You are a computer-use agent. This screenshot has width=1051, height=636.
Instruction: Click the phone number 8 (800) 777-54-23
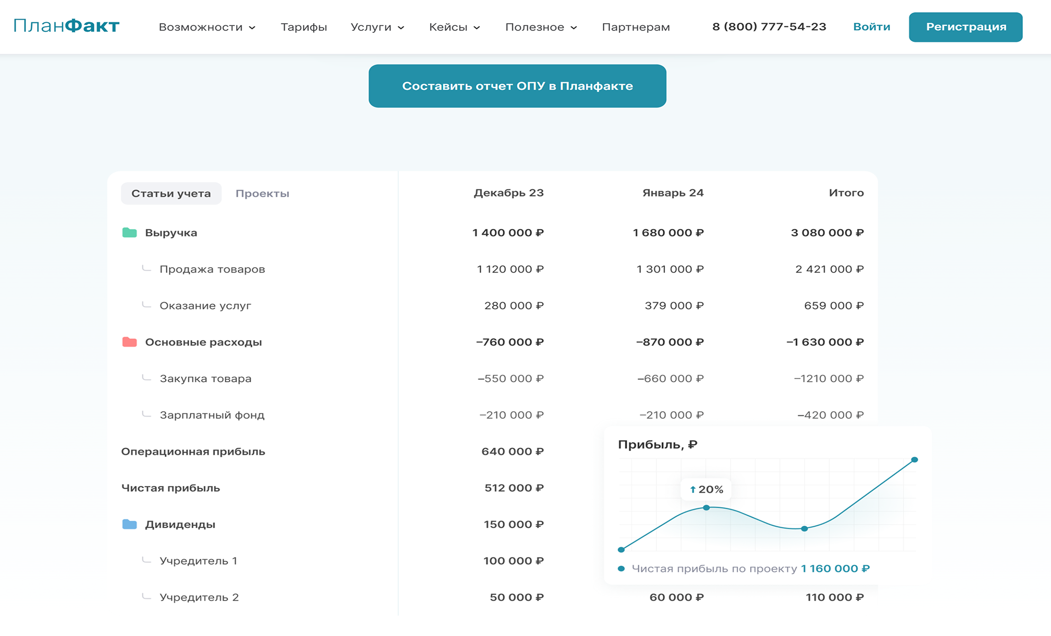769,27
